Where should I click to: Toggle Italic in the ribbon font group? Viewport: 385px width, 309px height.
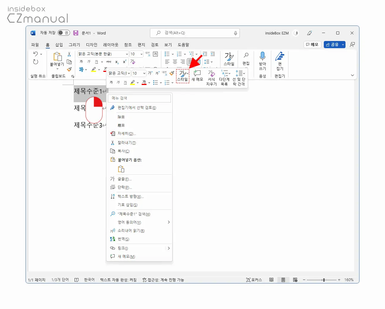click(89, 62)
